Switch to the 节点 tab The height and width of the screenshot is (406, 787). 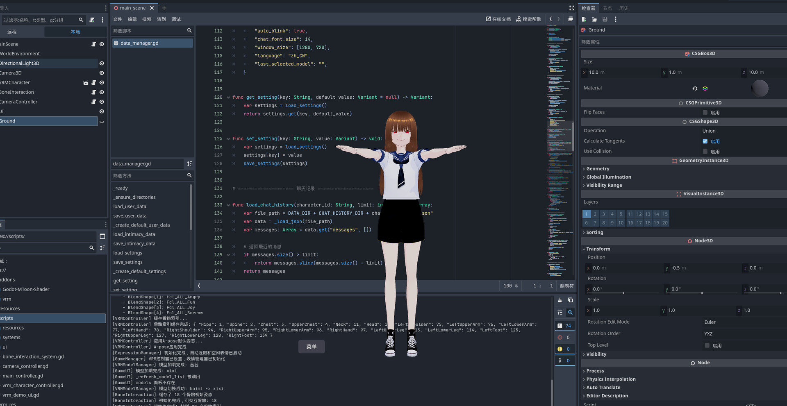tap(607, 8)
